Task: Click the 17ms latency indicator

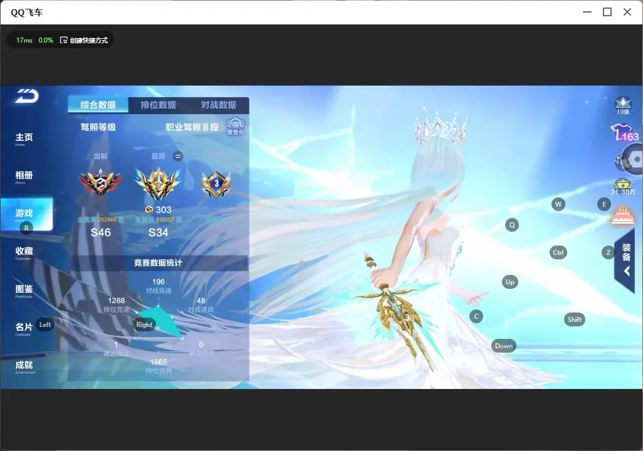Action: tap(24, 40)
